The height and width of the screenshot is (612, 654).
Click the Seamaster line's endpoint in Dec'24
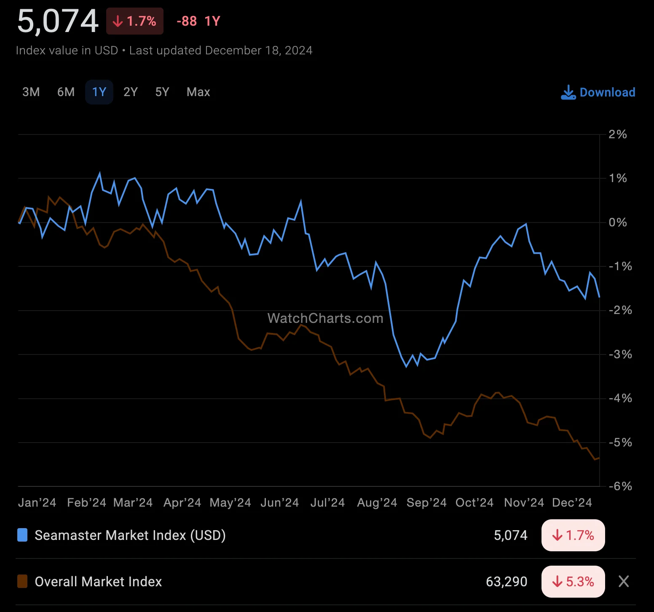[599, 297]
